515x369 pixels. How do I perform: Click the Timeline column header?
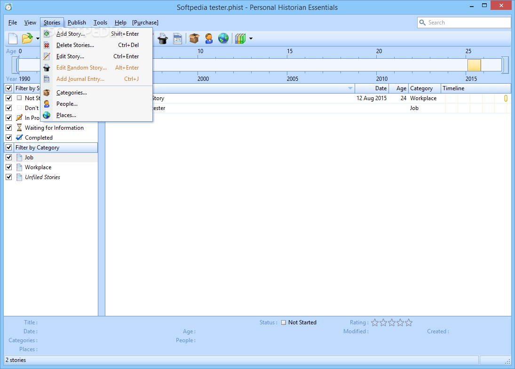click(476, 88)
